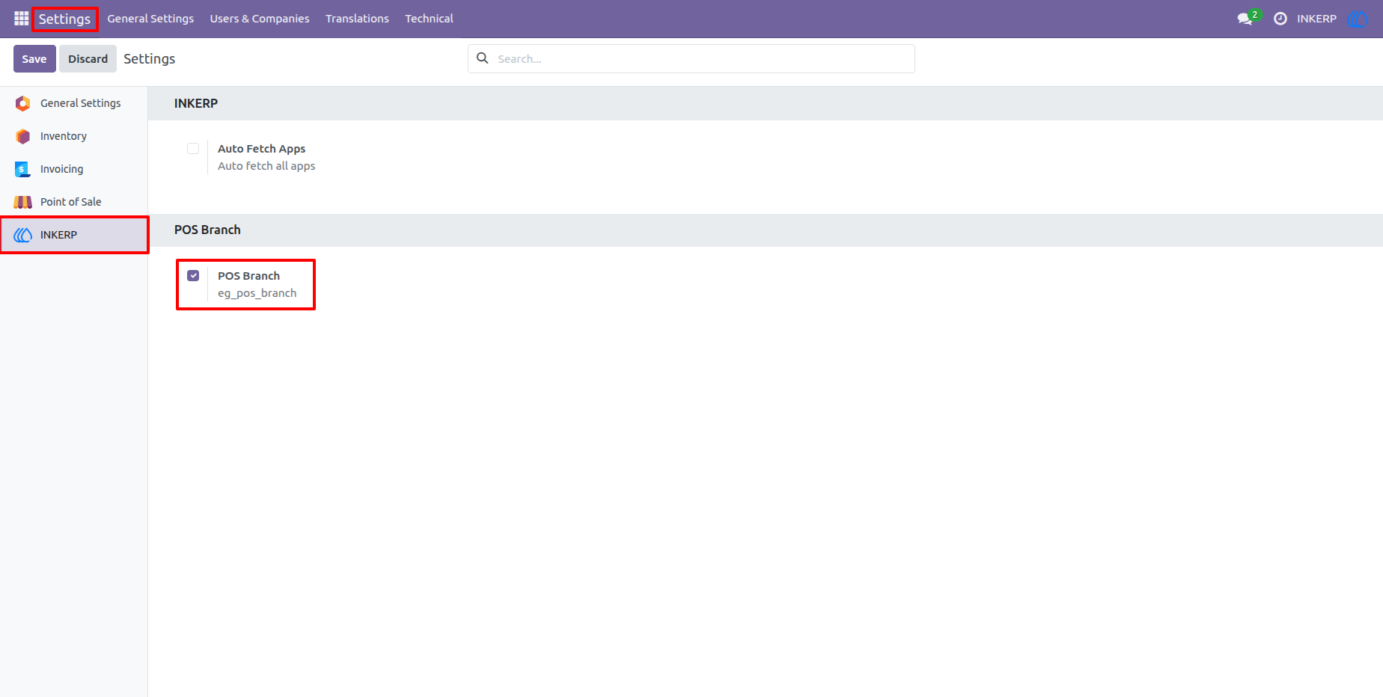The width and height of the screenshot is (1383, 697).
Task: Click the Point of Sale storefront icon
Action: click(23, 202)
